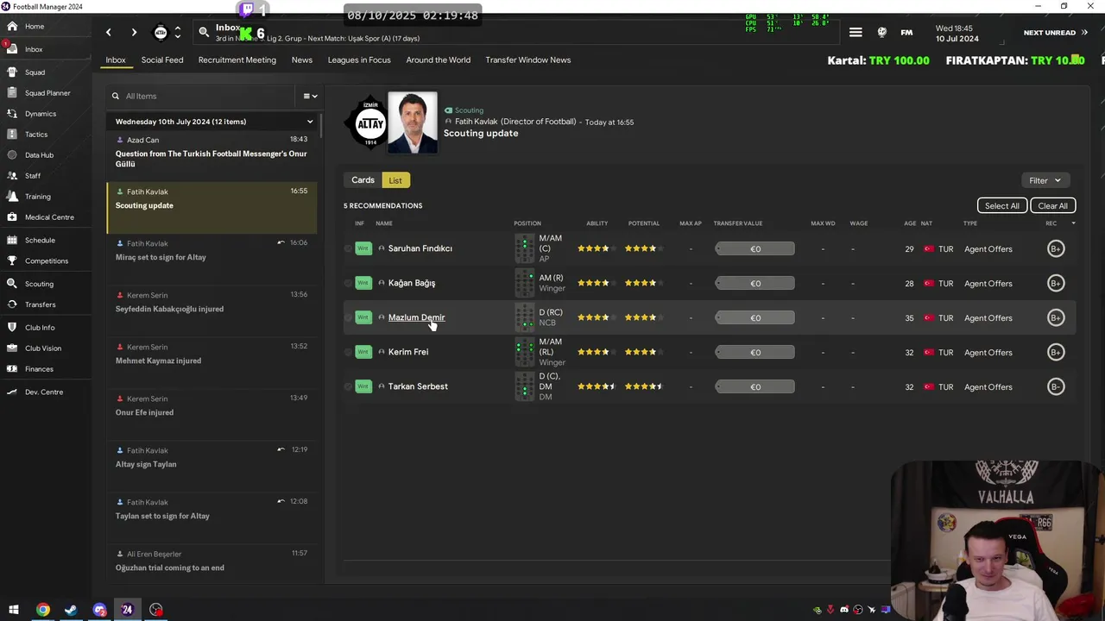
Task: Switch recommendations to Cards view
Action: 363,180
